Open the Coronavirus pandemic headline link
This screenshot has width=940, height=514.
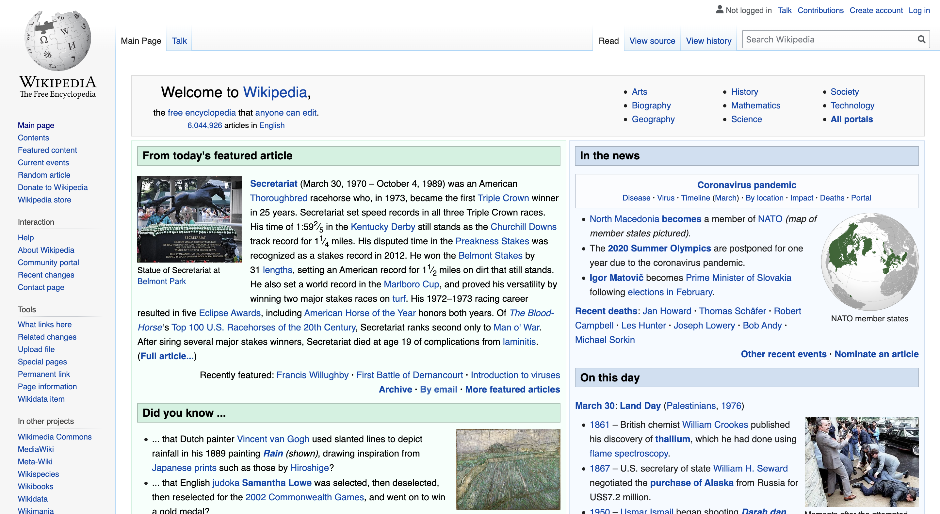746,185
